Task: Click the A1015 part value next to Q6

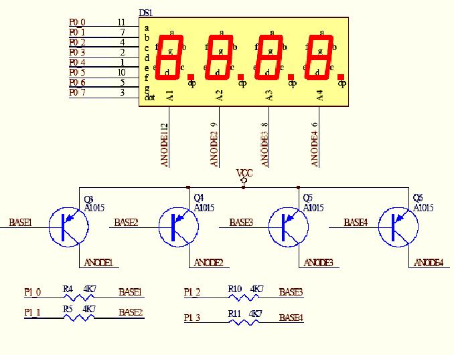Action: click(x=423, y=208)
